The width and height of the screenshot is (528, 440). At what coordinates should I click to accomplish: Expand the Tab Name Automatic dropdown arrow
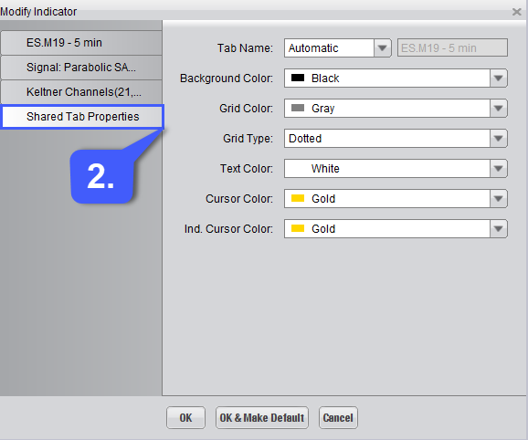click(382, 48)
